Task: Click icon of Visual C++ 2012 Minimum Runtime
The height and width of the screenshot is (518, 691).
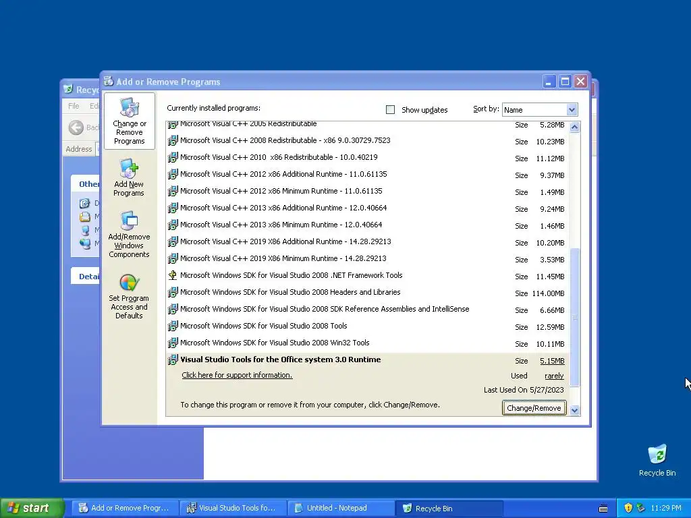Action: pos(173,191)
